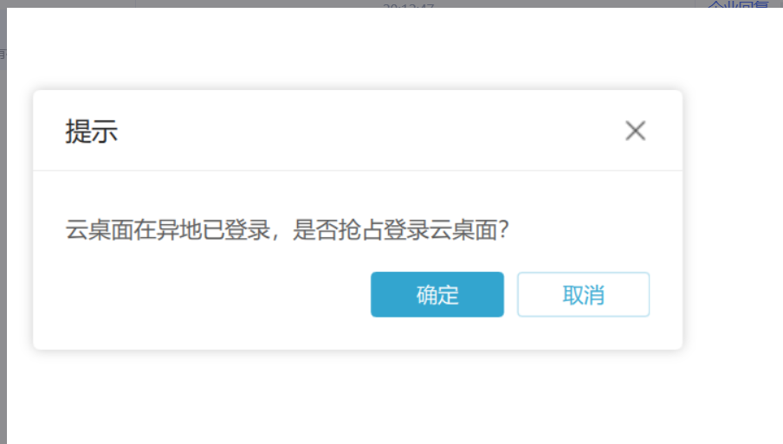Click the header bar of the 提示 dialog
The image size is (783, 444).
coord(358,131)
